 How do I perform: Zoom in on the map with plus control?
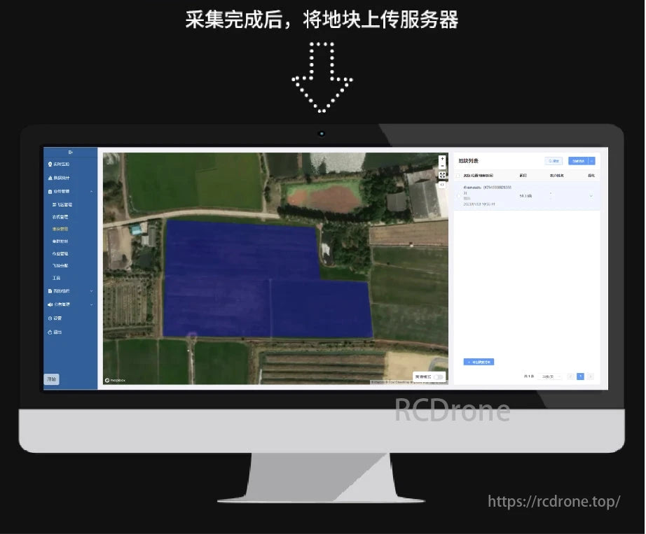pyautogui.click(x=441, y=159)
